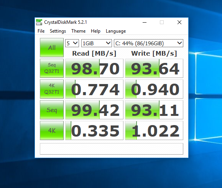Select the 4K Q32T1 read result 0.774
Screen dimensions: 222x188
tap(94, 89)
